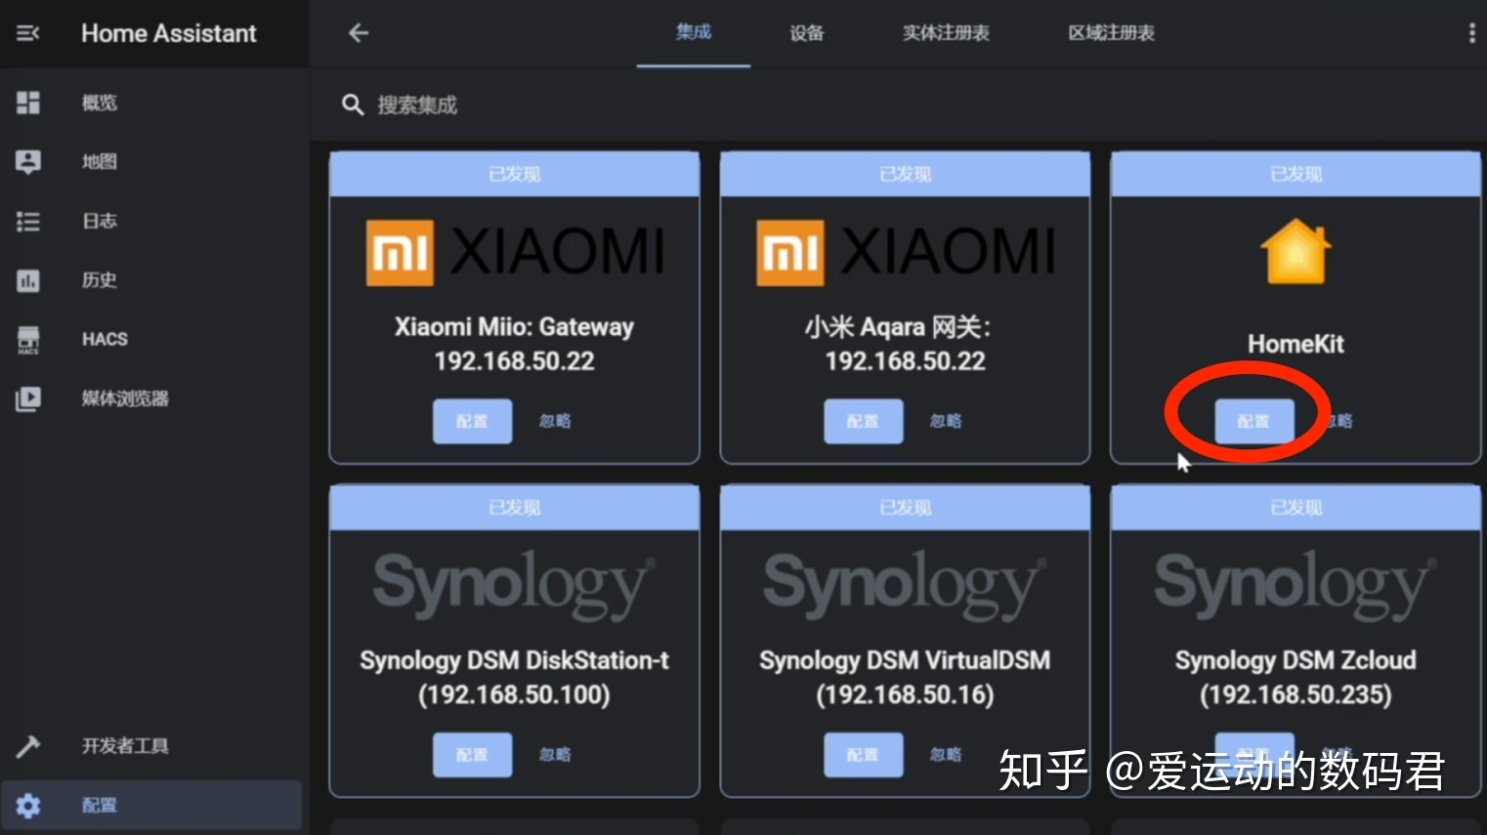
Task: Ignore Synology DSM DiskStation-t discovery
Action: point(555,755)
